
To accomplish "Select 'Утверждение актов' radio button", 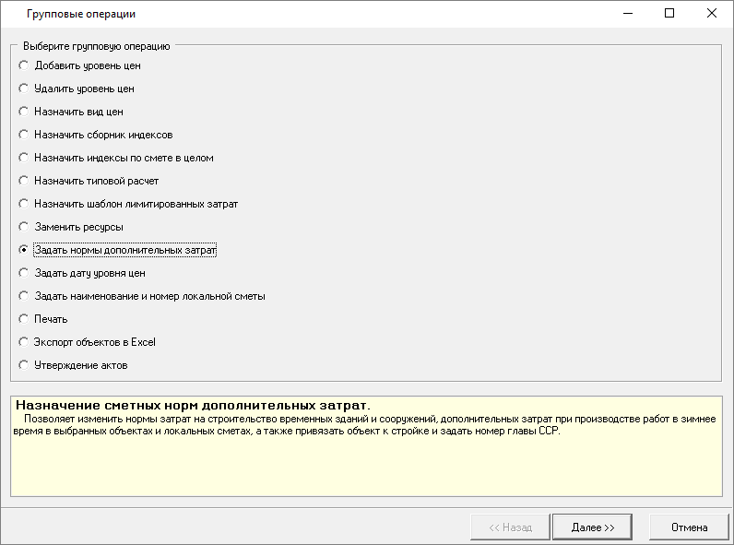I will click(24, 365).
